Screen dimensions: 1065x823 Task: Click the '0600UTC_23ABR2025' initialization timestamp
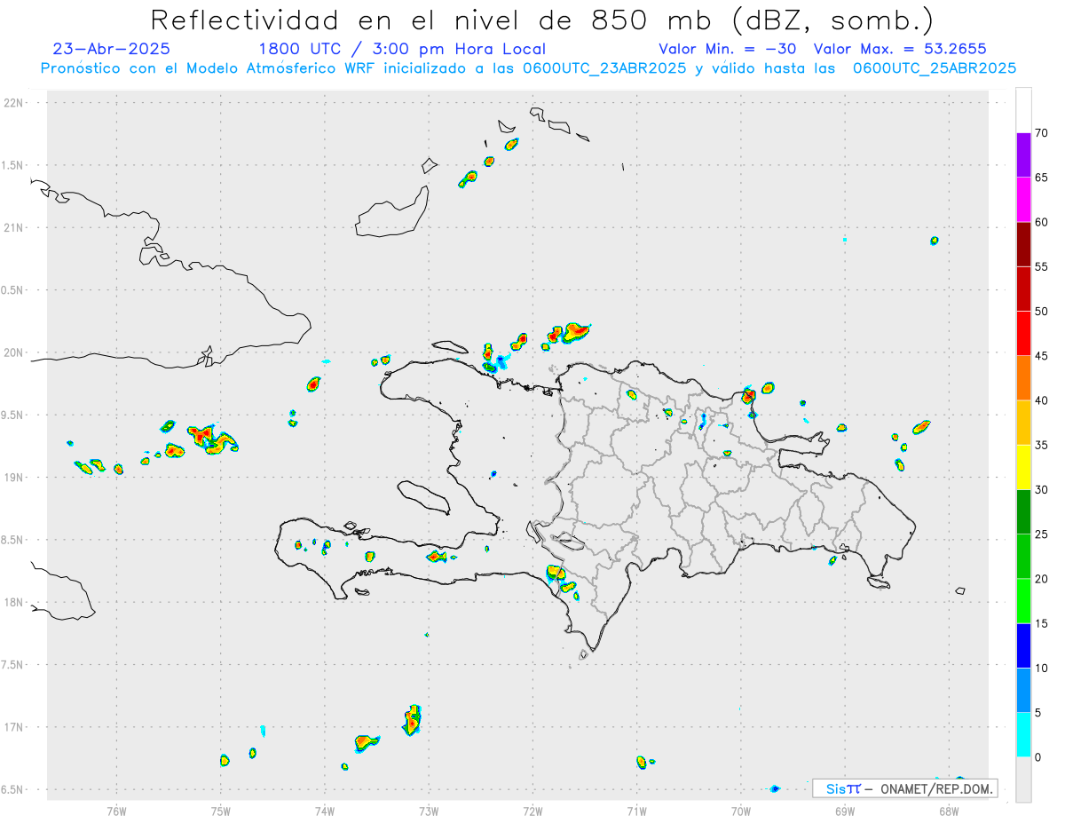(x=605, y=68)
